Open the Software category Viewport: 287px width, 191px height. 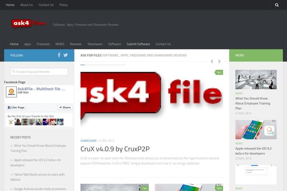pos(114,44)
